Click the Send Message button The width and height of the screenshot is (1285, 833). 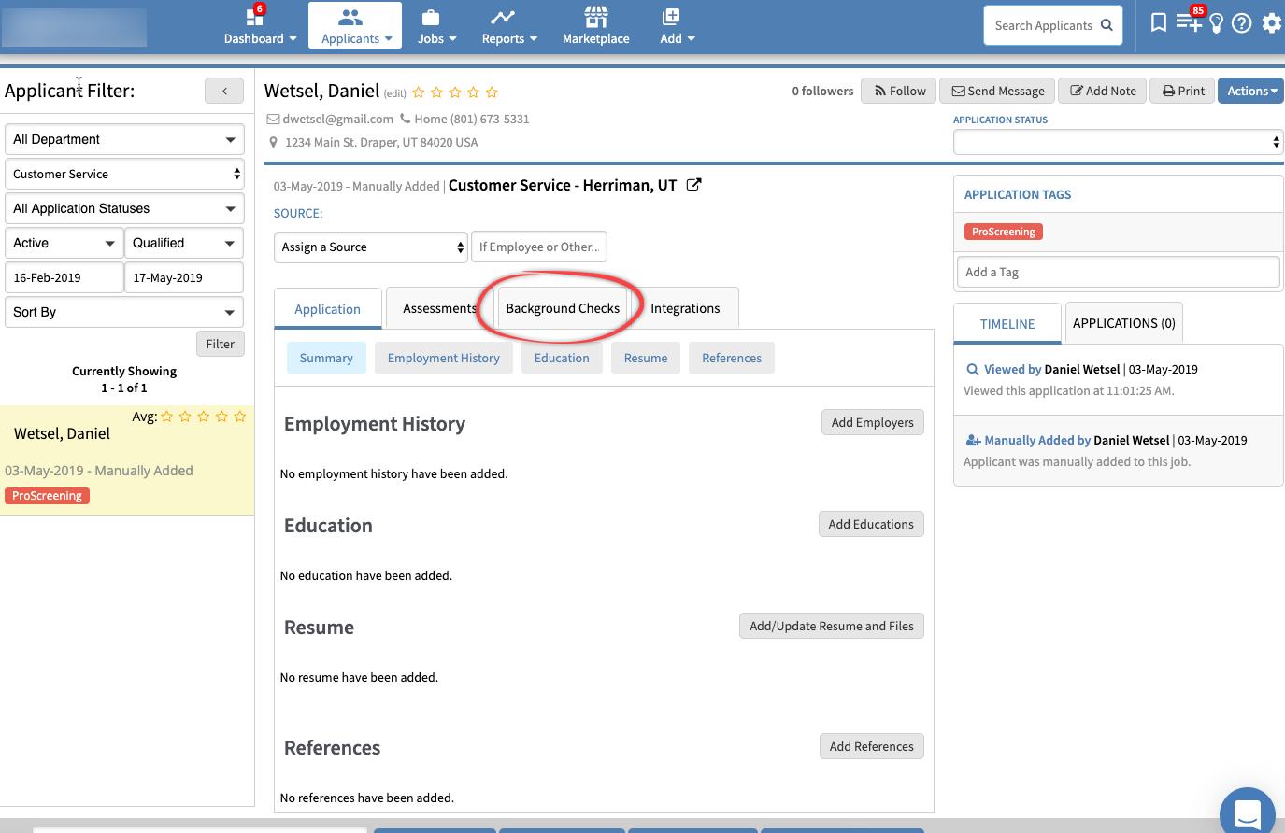997,91
